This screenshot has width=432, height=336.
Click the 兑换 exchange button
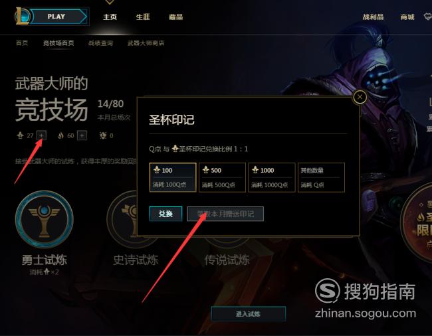(165, 214)
